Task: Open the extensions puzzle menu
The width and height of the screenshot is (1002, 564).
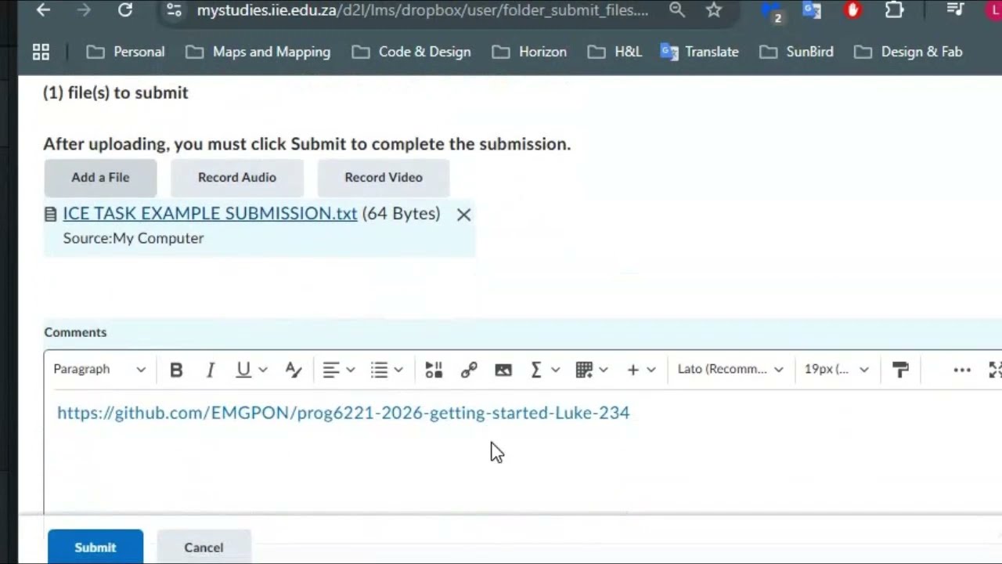Action: click(894, 10)
